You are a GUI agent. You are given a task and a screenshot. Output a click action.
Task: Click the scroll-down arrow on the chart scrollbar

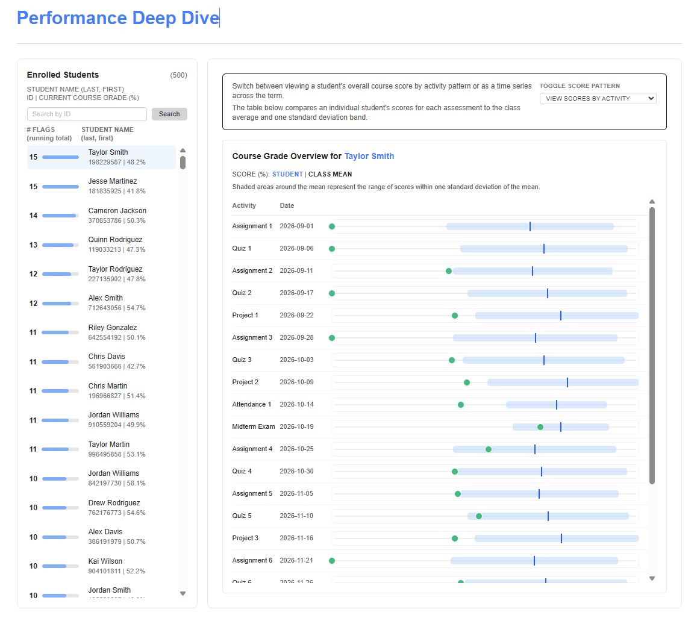click(652, 578)
